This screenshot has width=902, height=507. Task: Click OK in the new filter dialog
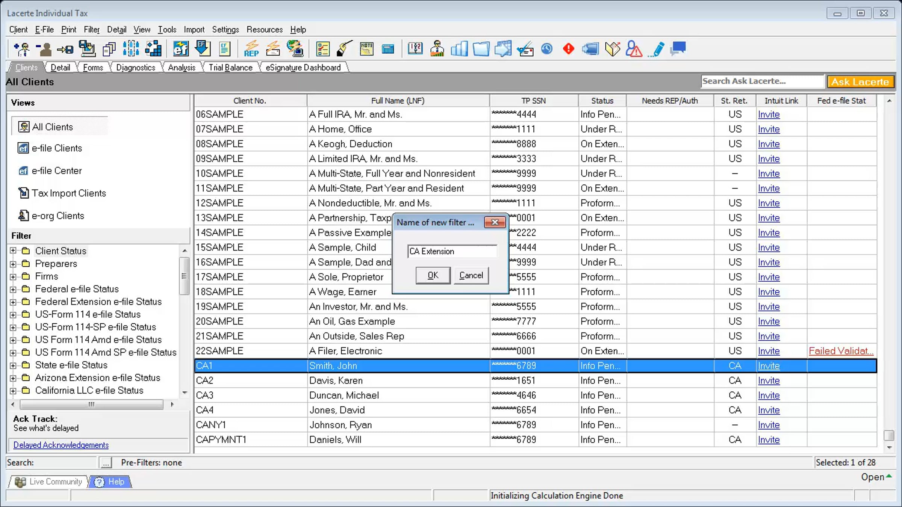[x=433, y=275]
